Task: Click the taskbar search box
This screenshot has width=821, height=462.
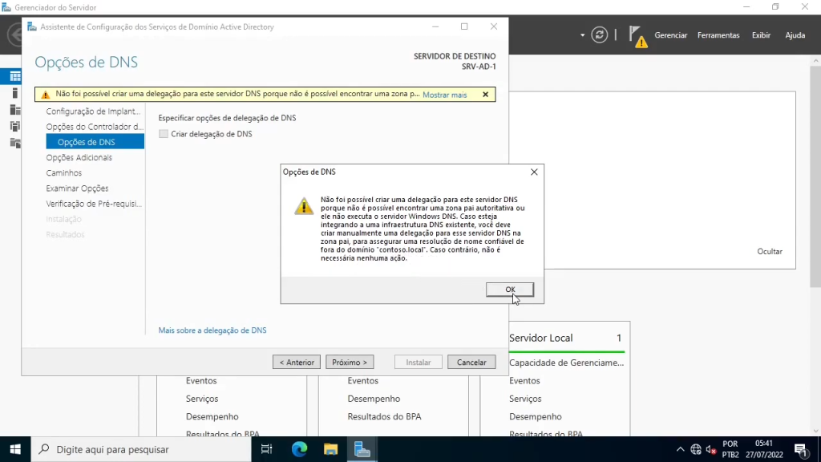Action: pos(141,449)
